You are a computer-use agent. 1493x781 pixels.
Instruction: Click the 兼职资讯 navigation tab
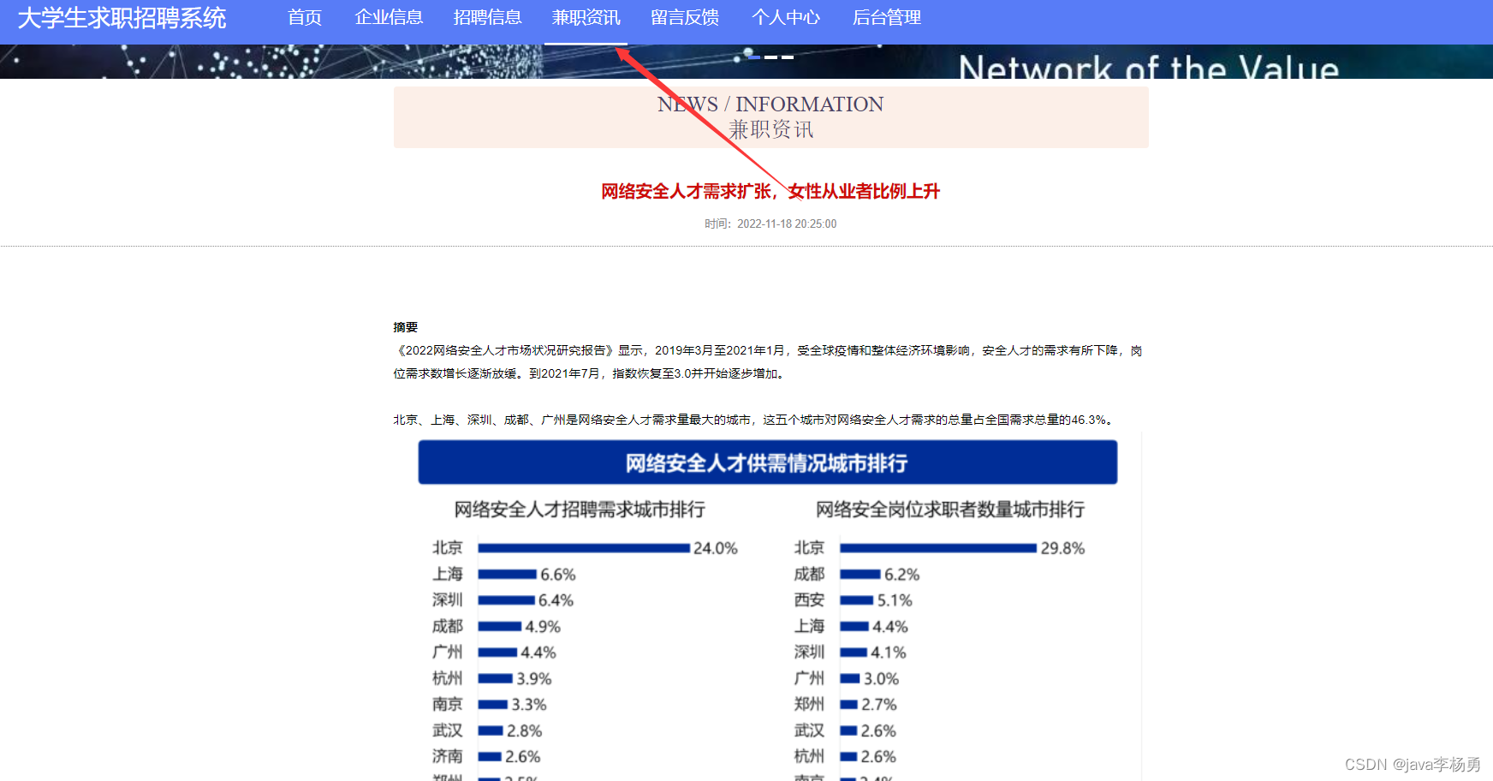[586, 18]
